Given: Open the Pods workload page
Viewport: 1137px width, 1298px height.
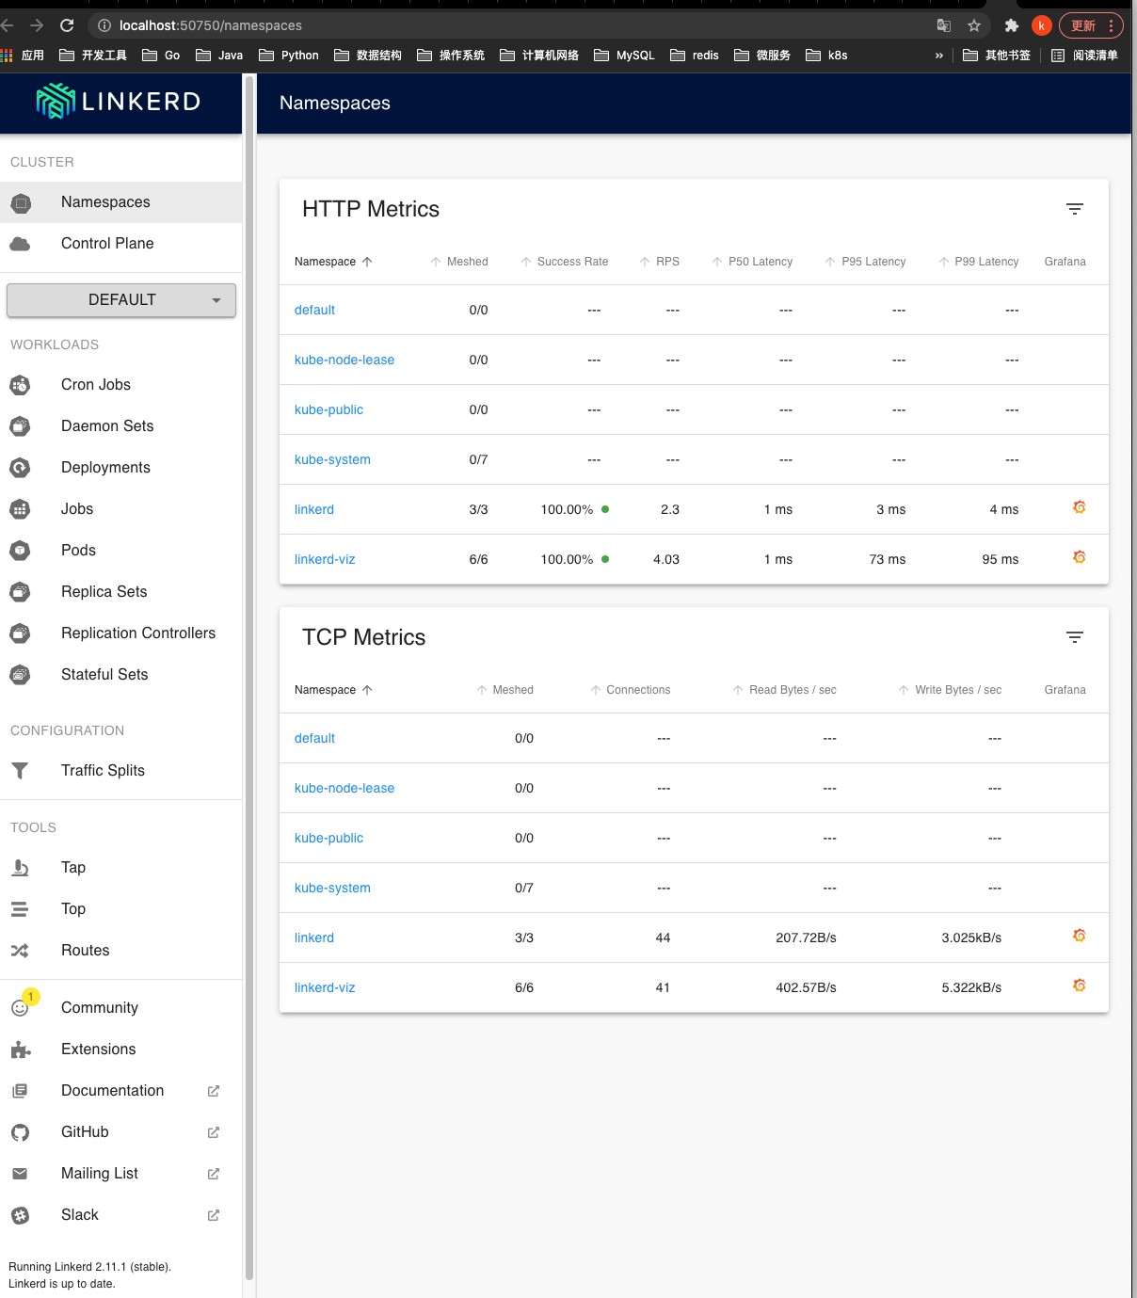Looking at the screenshot, I should pyautogui.click(x=120, y=551).
